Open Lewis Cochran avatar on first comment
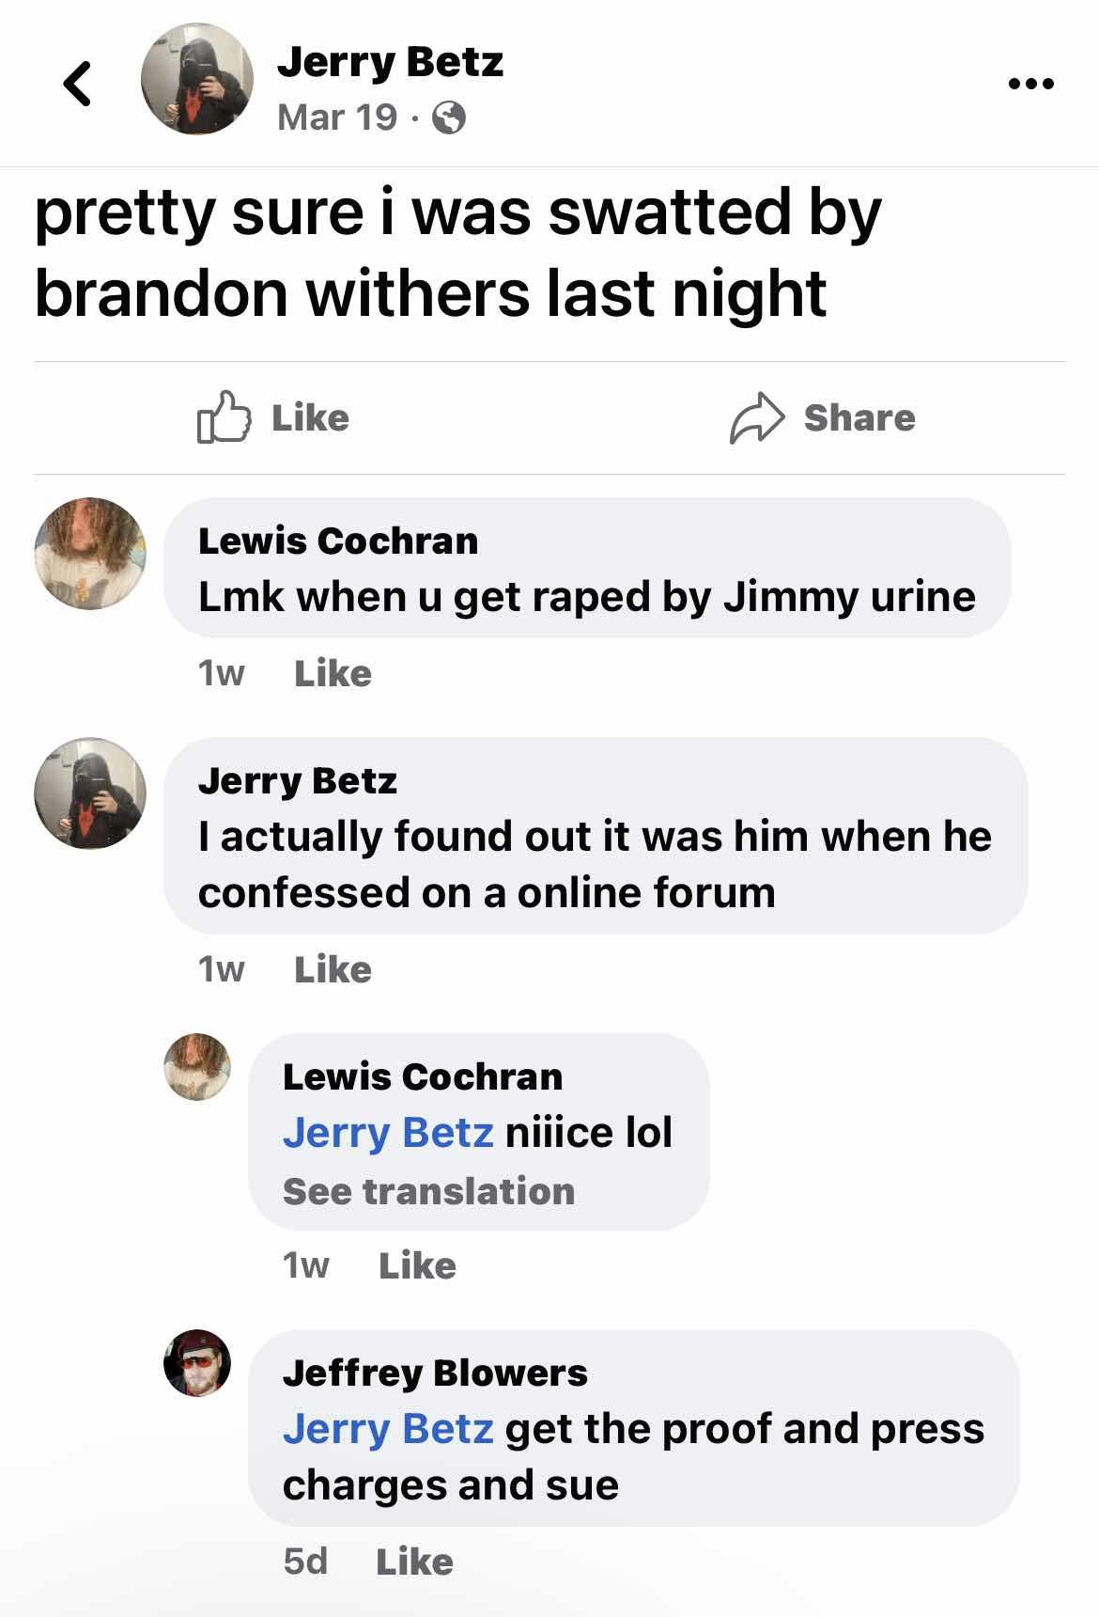1099x1617 pixels. (x=90, y=554)
